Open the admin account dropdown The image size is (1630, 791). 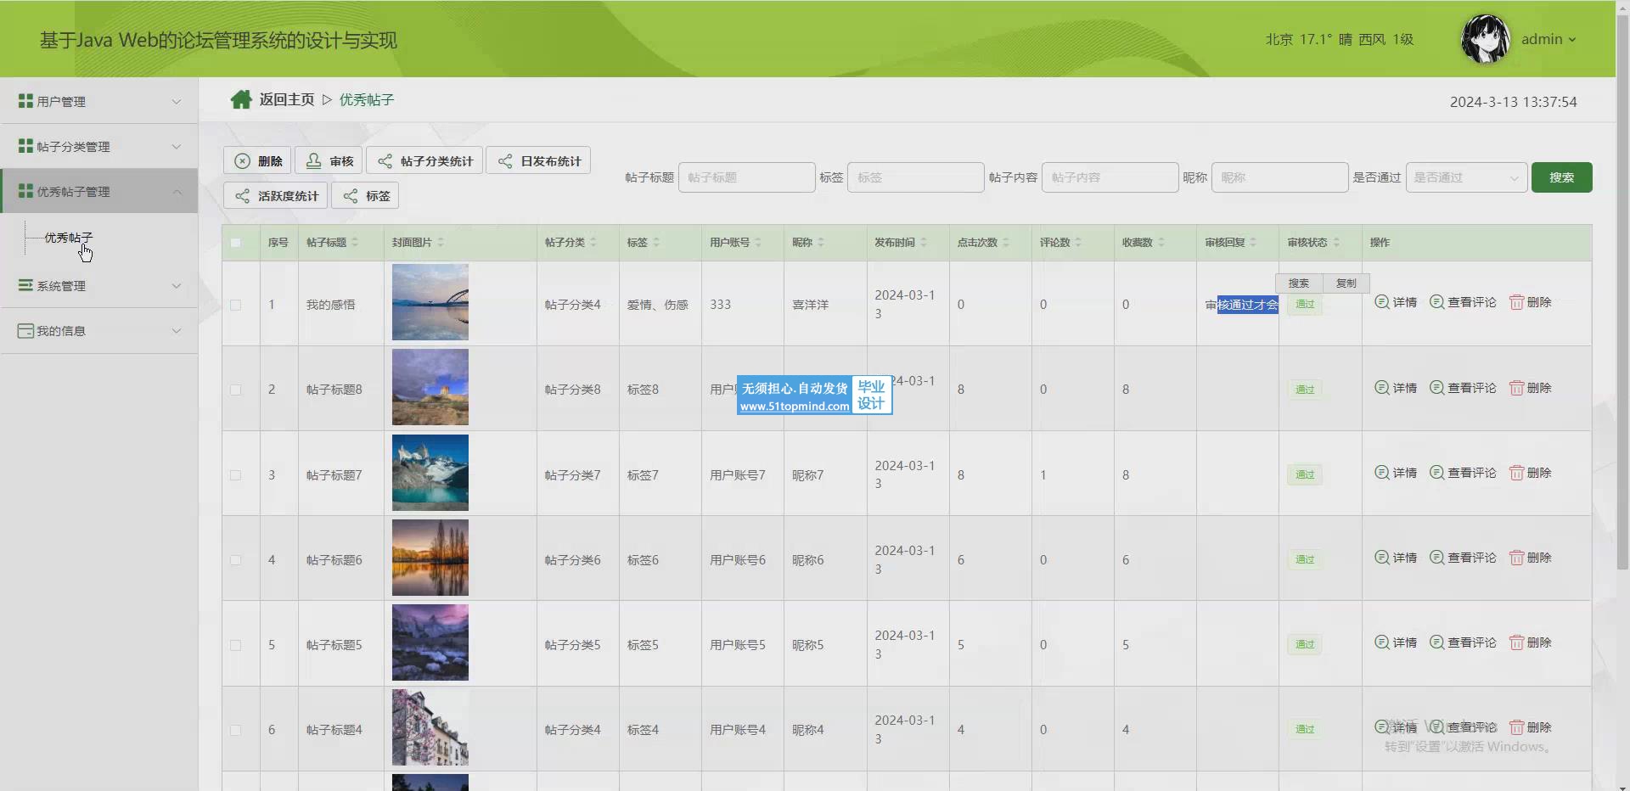(x=1548, y=39)
